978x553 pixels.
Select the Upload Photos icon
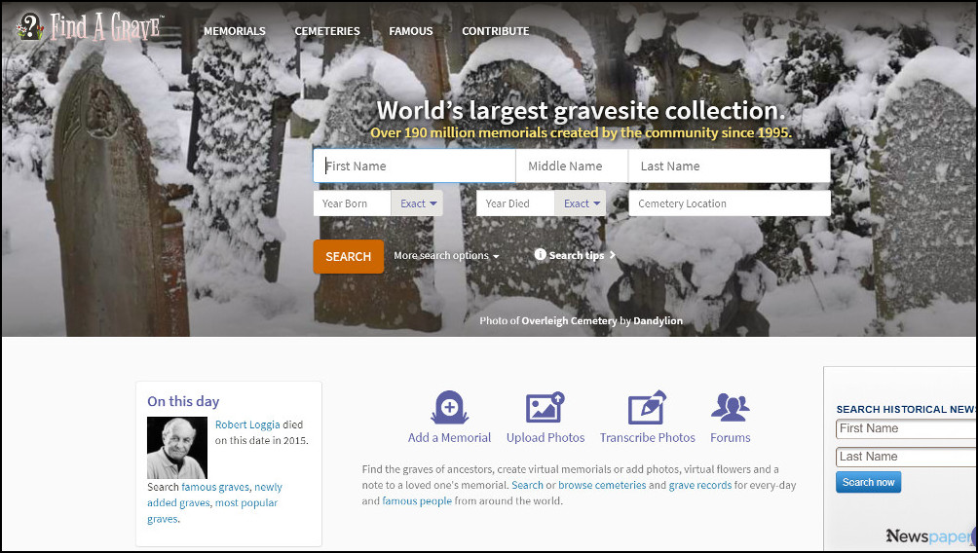545,408
